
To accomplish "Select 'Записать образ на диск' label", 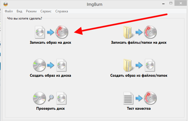I will (51, 43).
